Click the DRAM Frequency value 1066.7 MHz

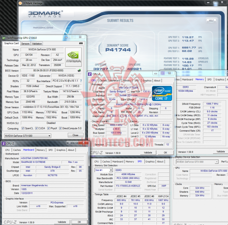tap(212, 104)
